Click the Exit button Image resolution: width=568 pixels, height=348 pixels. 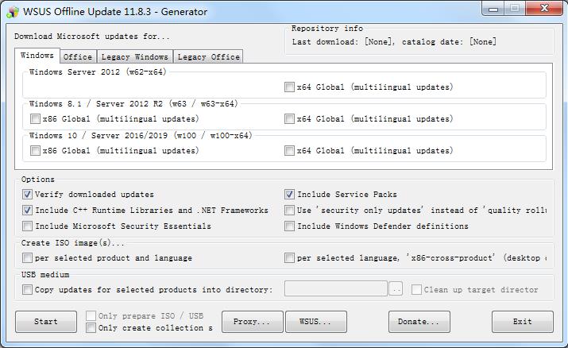click(x=523, y=322)
